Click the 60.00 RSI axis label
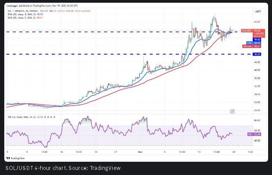 257,131
